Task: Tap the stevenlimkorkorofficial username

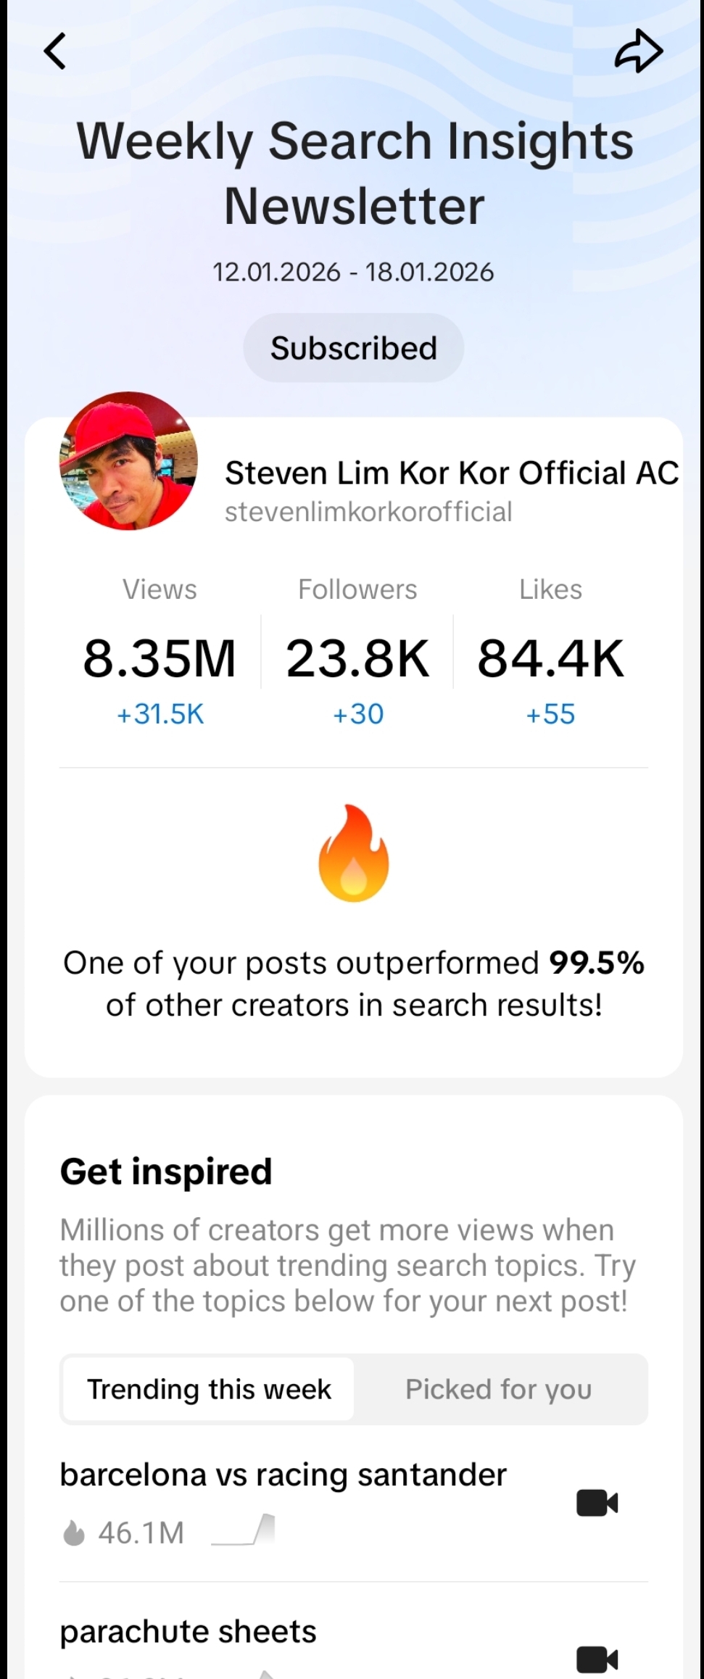Action: click(x=368, y=512)
